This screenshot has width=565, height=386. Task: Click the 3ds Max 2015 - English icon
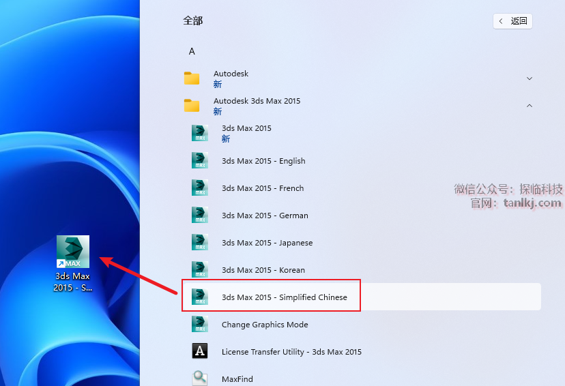[200, 160]
